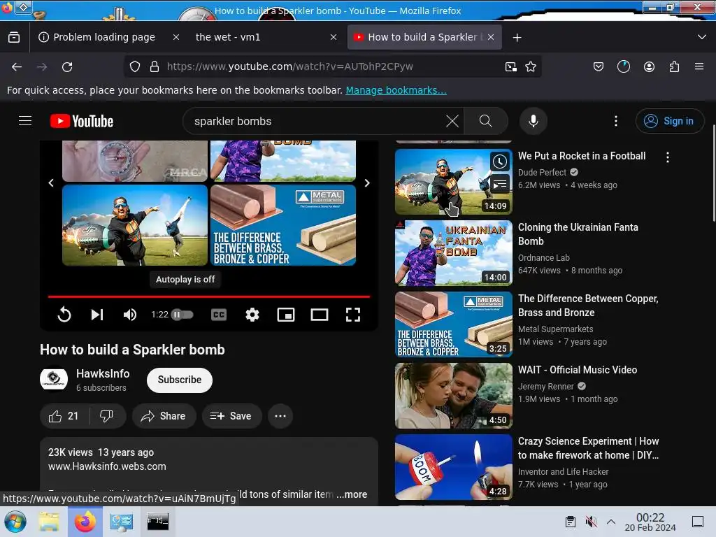Open more actions ellipsis below video

(280, 416)
